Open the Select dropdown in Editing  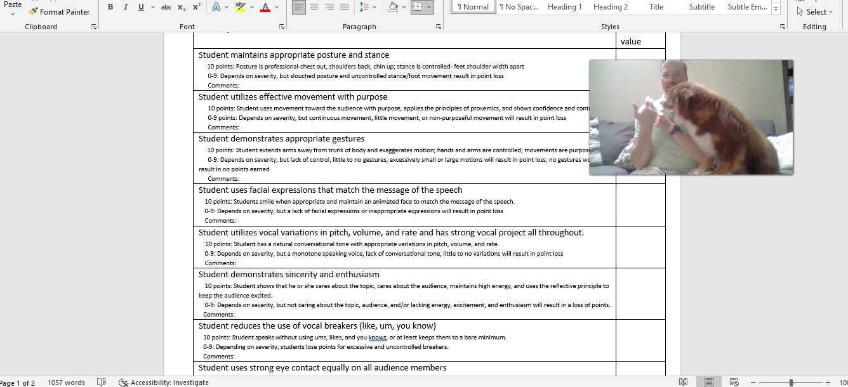pyautogui.click(x=815, y=11)
